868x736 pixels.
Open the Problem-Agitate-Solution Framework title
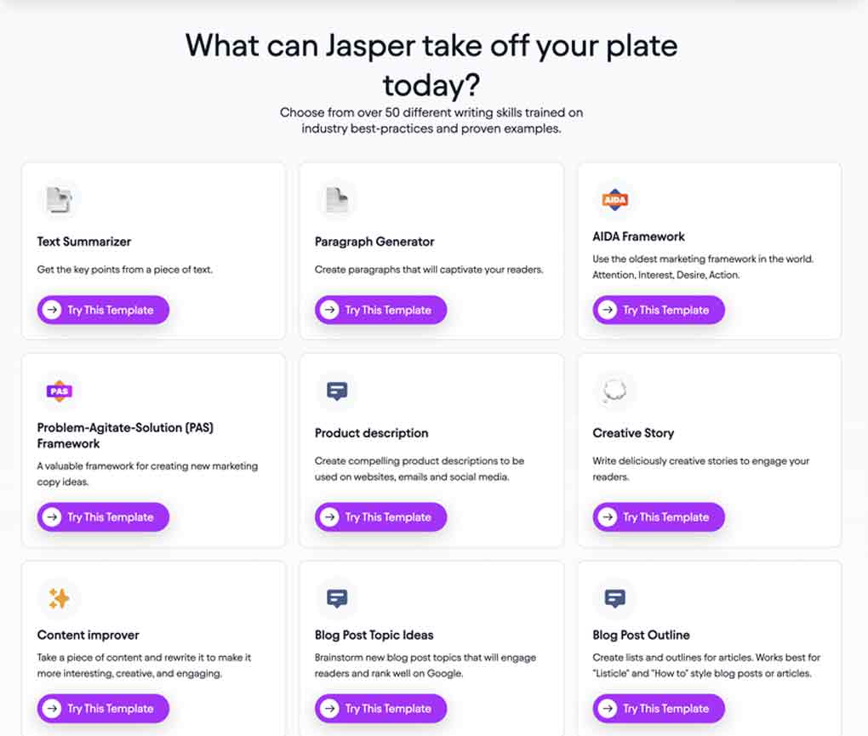tap(125, 436)
